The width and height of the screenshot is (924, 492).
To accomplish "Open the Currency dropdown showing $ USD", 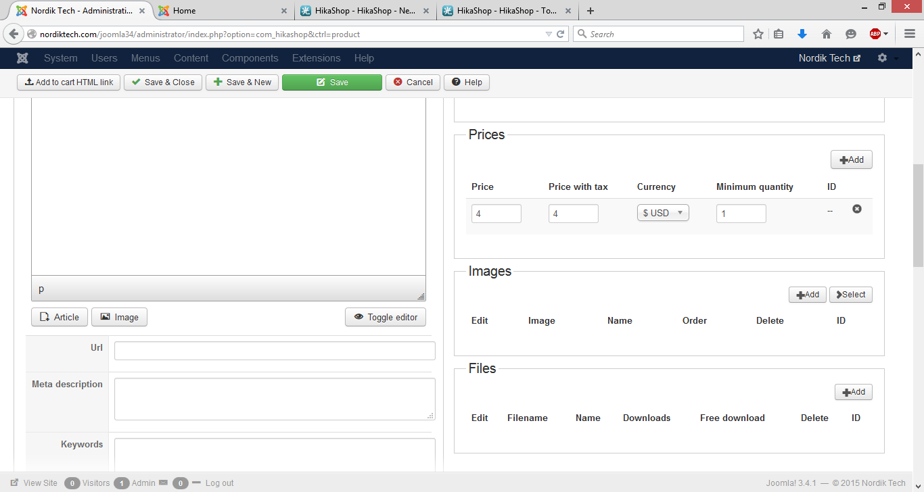I will pos(663,213).
